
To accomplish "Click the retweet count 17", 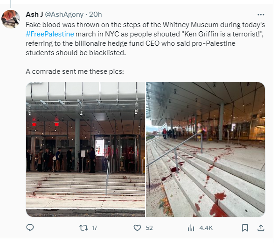I will (94, 228).
